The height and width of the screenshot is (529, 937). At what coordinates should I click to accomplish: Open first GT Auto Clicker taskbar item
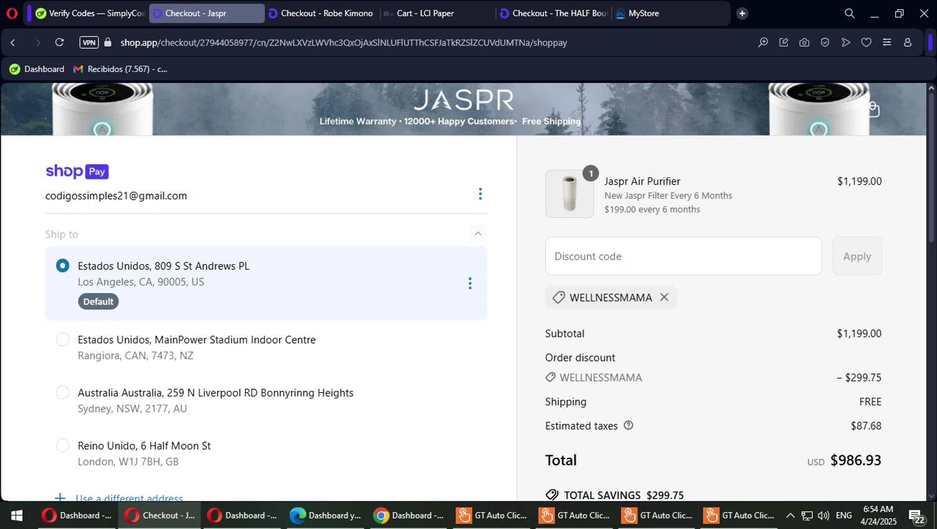pos(492,515)
